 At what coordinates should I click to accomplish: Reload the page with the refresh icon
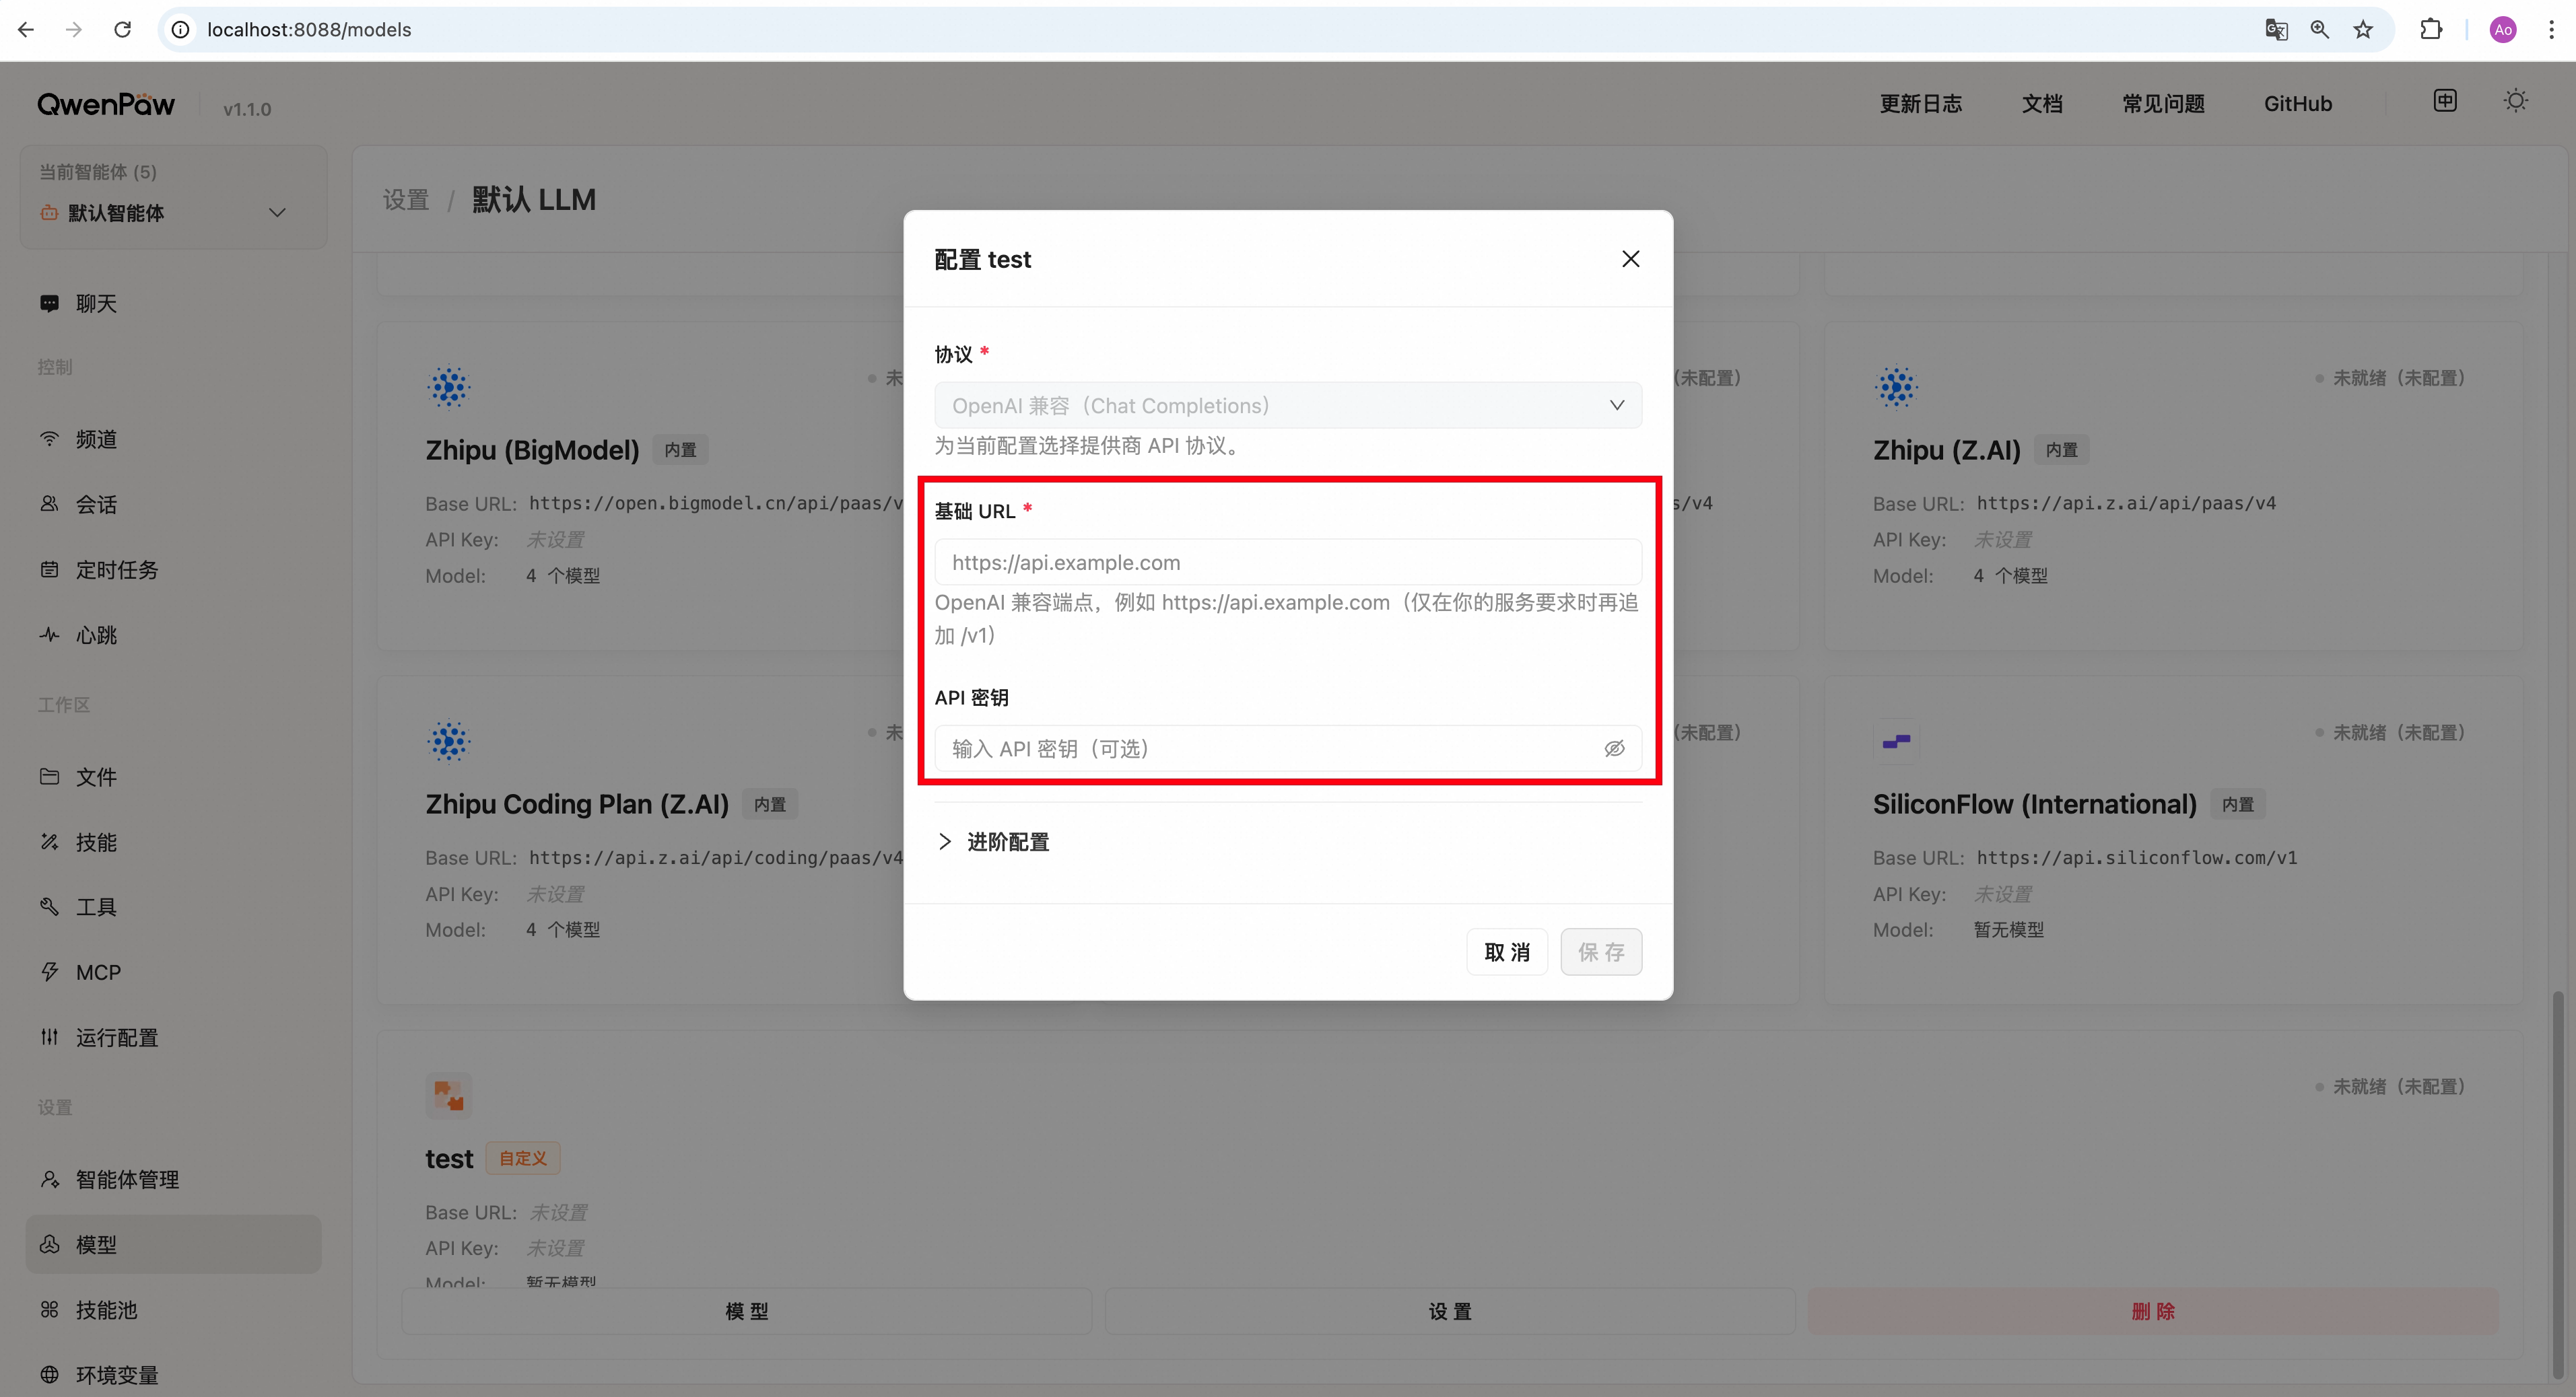tap(123, 30)
